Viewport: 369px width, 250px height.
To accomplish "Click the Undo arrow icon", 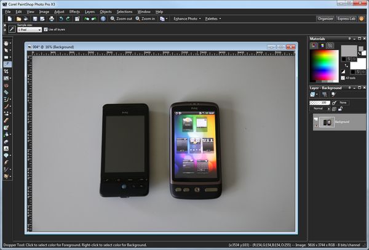I will click(61, 19).
